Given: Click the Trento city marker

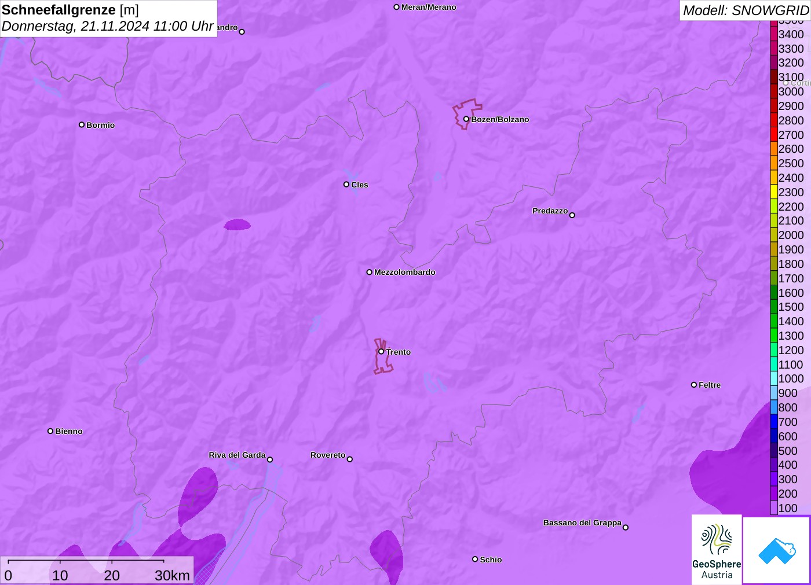Looking at the screenshot, I should click(381, 352).
